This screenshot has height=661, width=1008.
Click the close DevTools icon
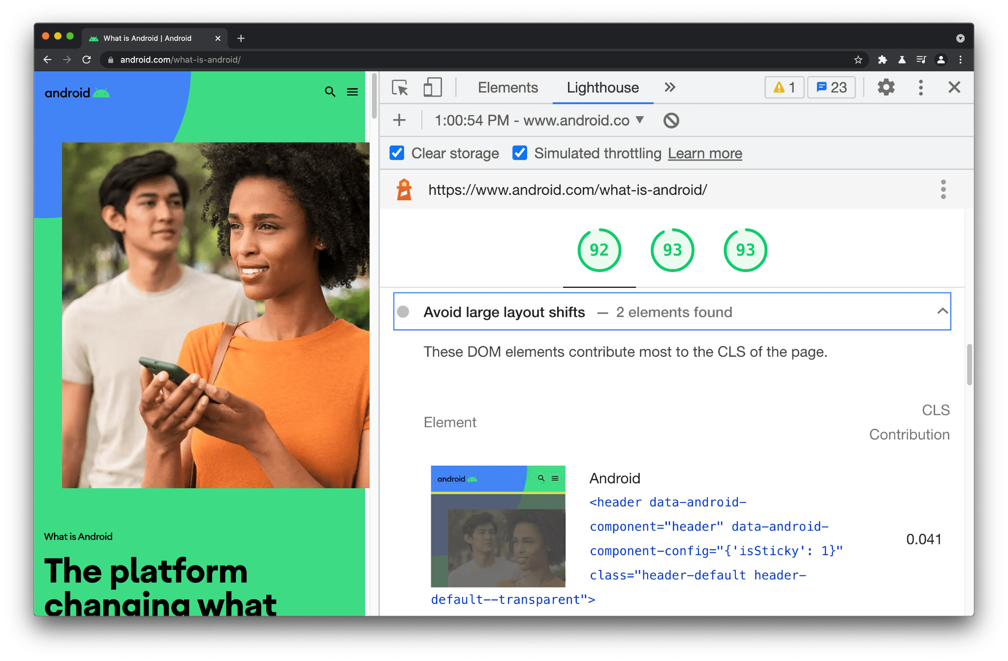click(954, 87)
